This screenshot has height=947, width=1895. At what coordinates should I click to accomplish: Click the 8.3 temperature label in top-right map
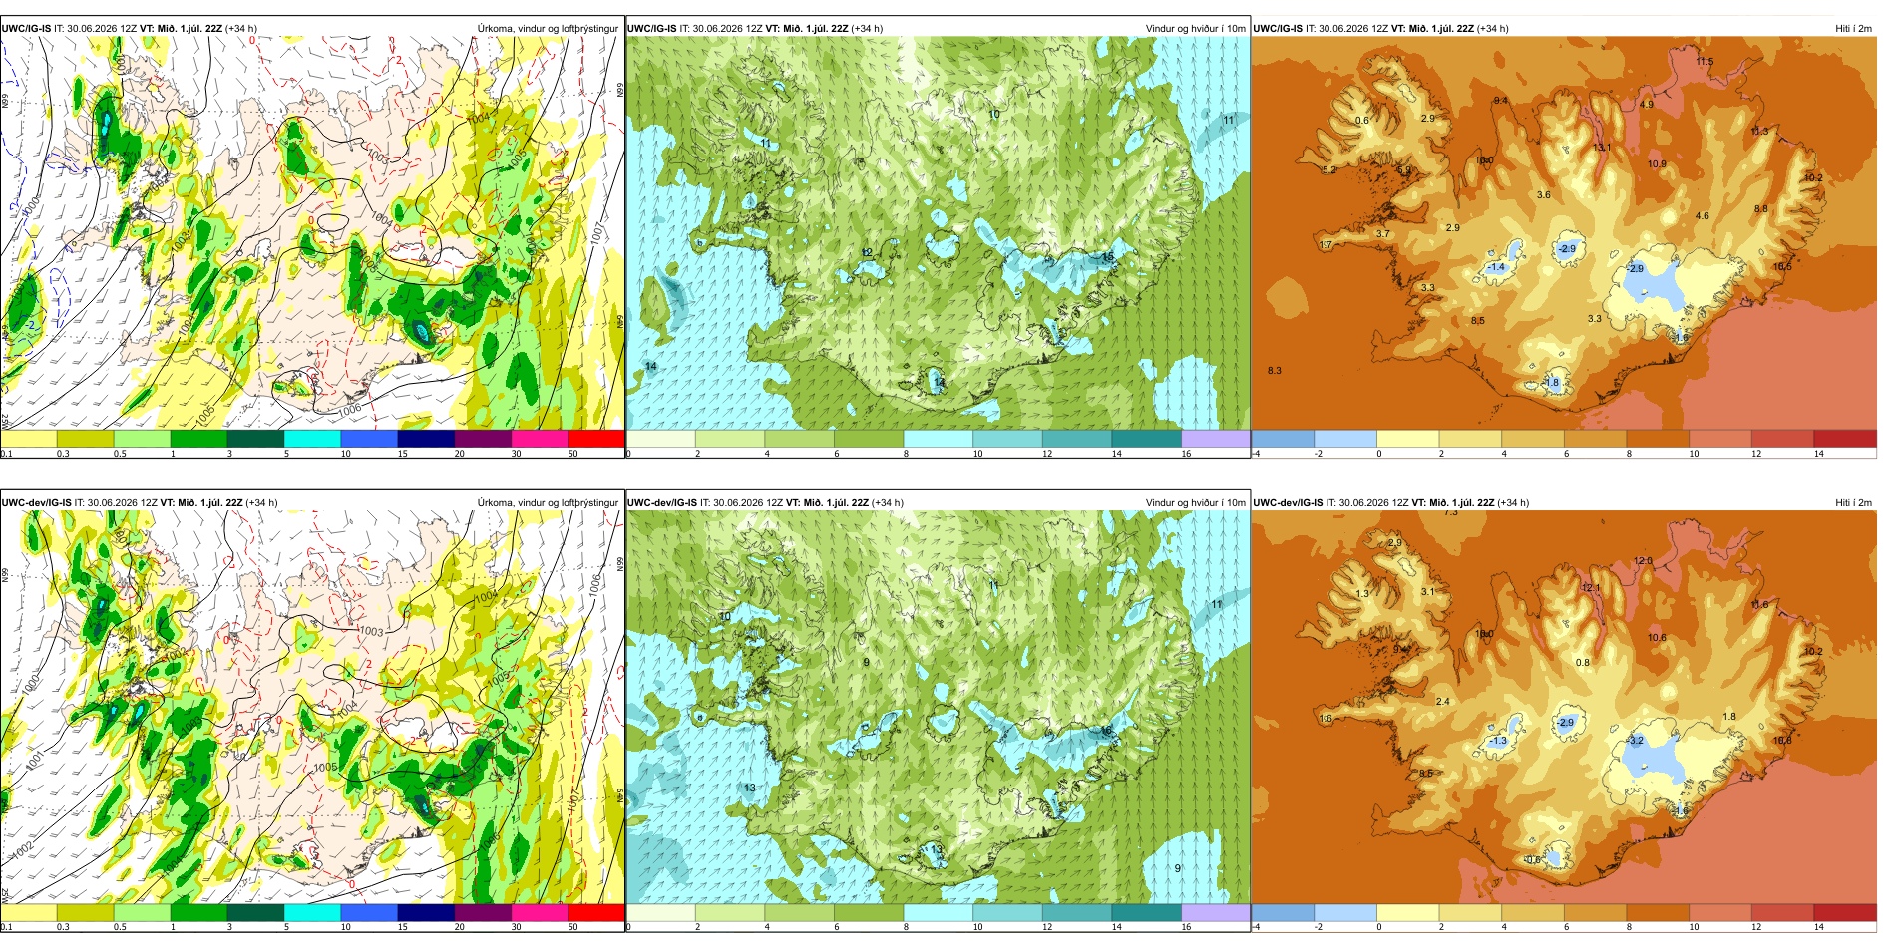(x=1274, y=371)
